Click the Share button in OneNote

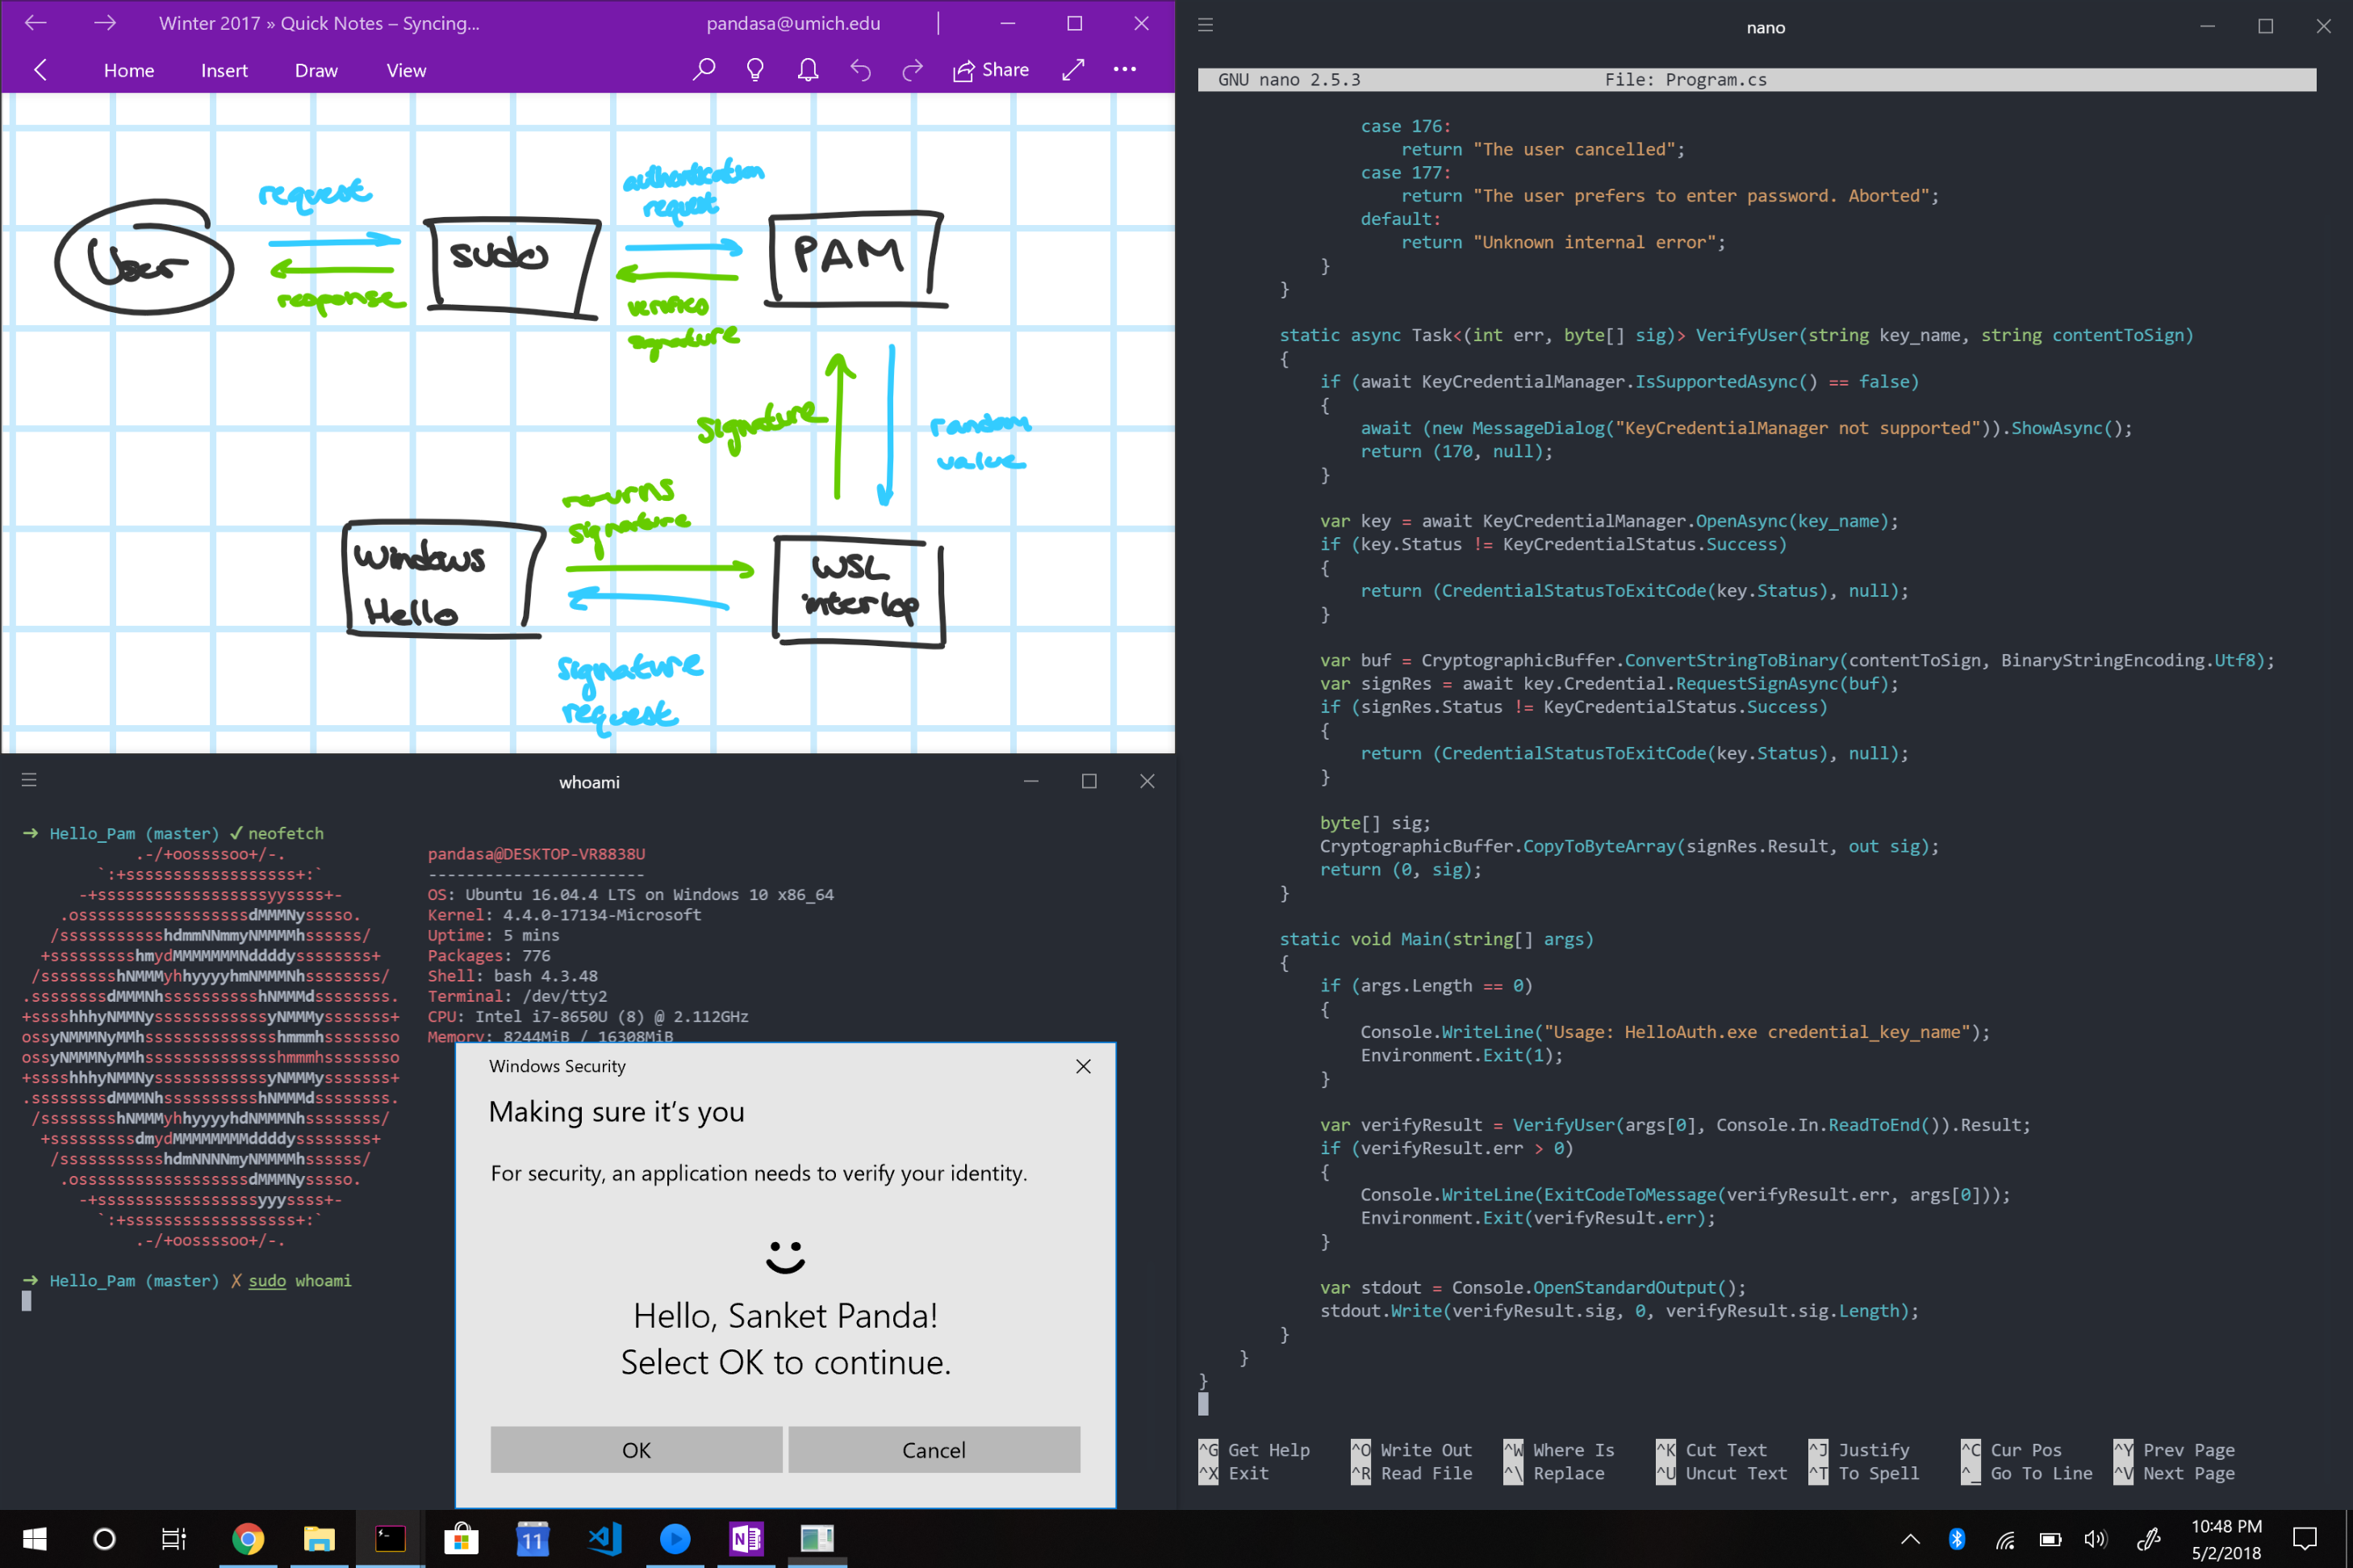(x=990, y=70)
